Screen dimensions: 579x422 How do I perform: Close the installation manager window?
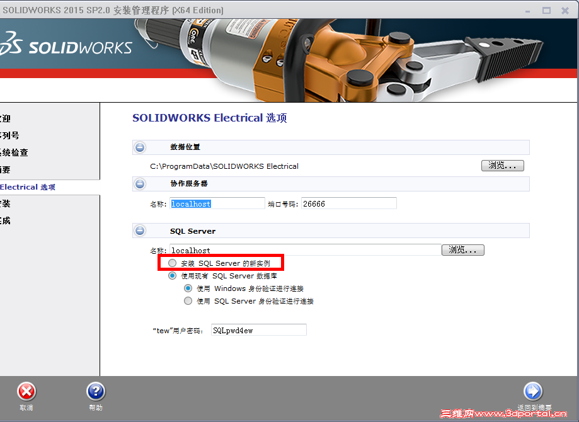click(x=565, y=10)
